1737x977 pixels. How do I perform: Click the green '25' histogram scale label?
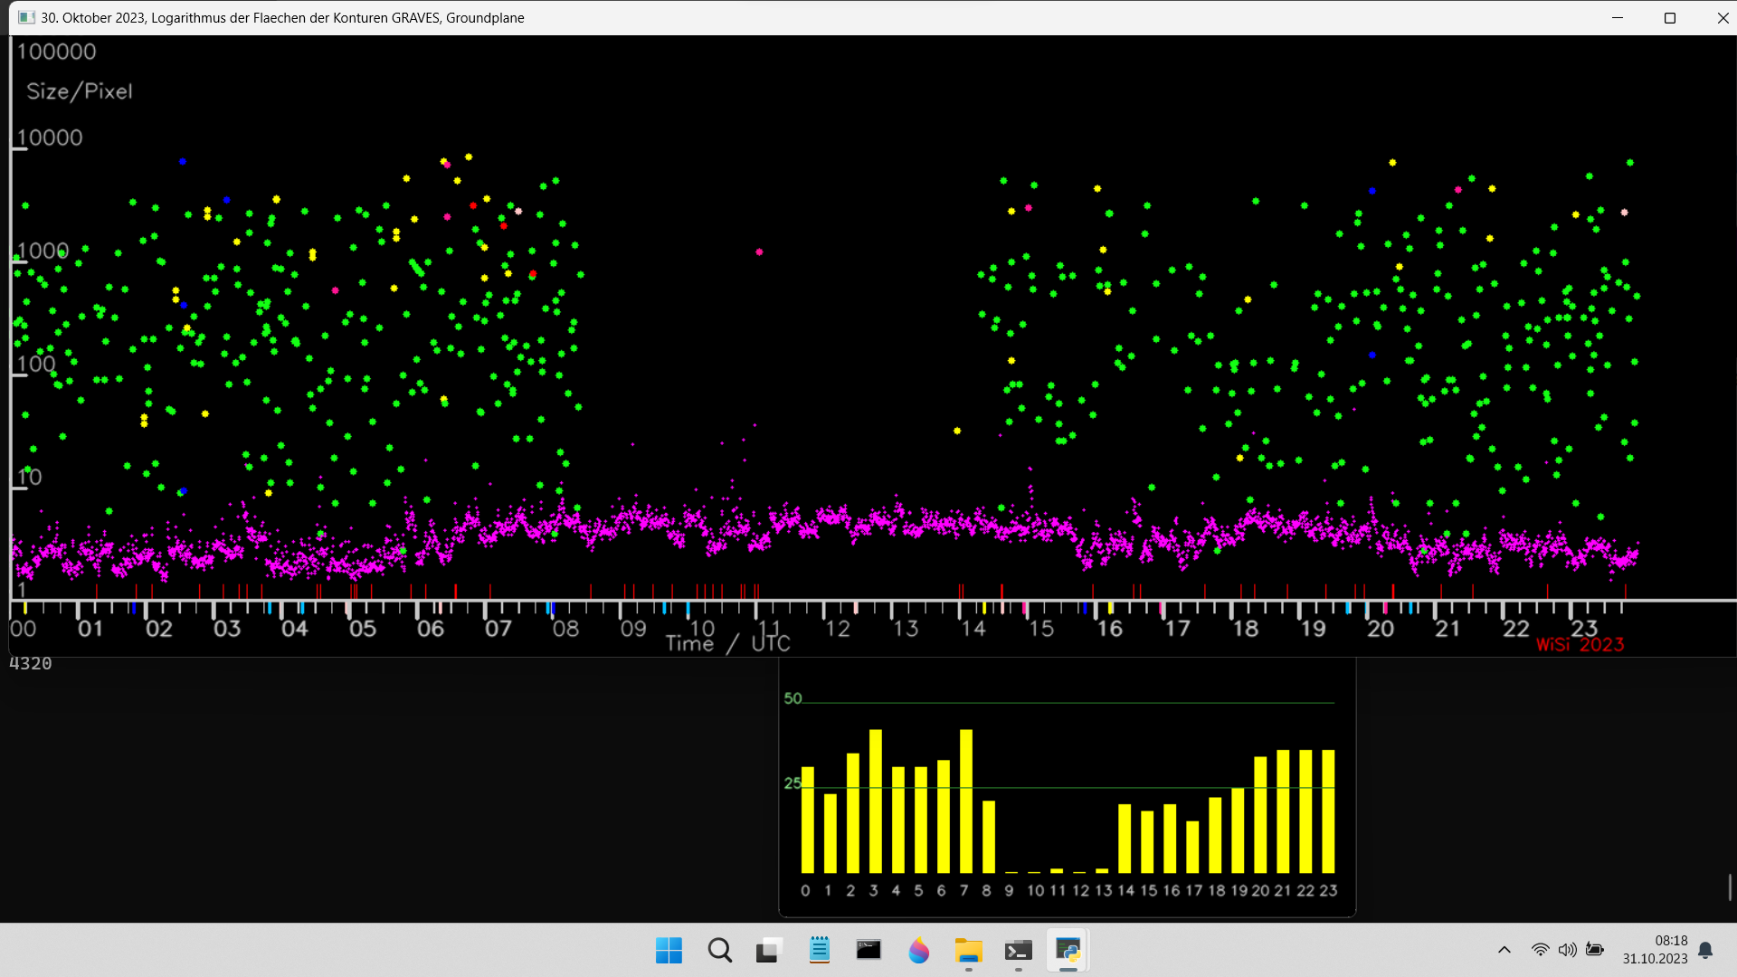tap(793, 783)
